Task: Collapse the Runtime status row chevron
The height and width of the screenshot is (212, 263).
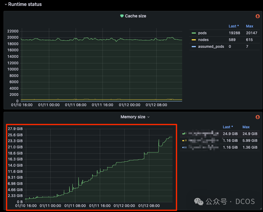Action: click(x=6, y=4)
